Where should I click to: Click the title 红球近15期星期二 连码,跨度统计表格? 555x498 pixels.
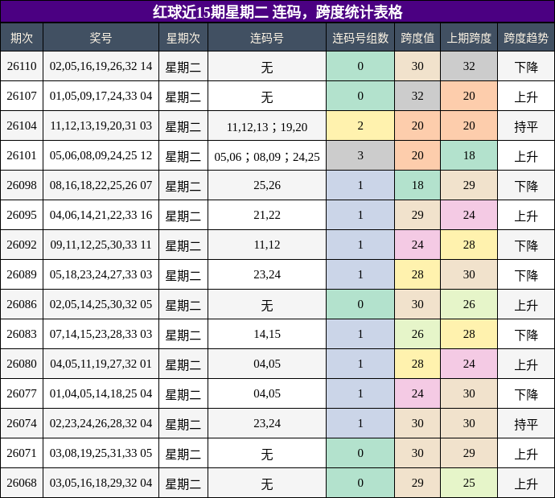click(277, 12)
